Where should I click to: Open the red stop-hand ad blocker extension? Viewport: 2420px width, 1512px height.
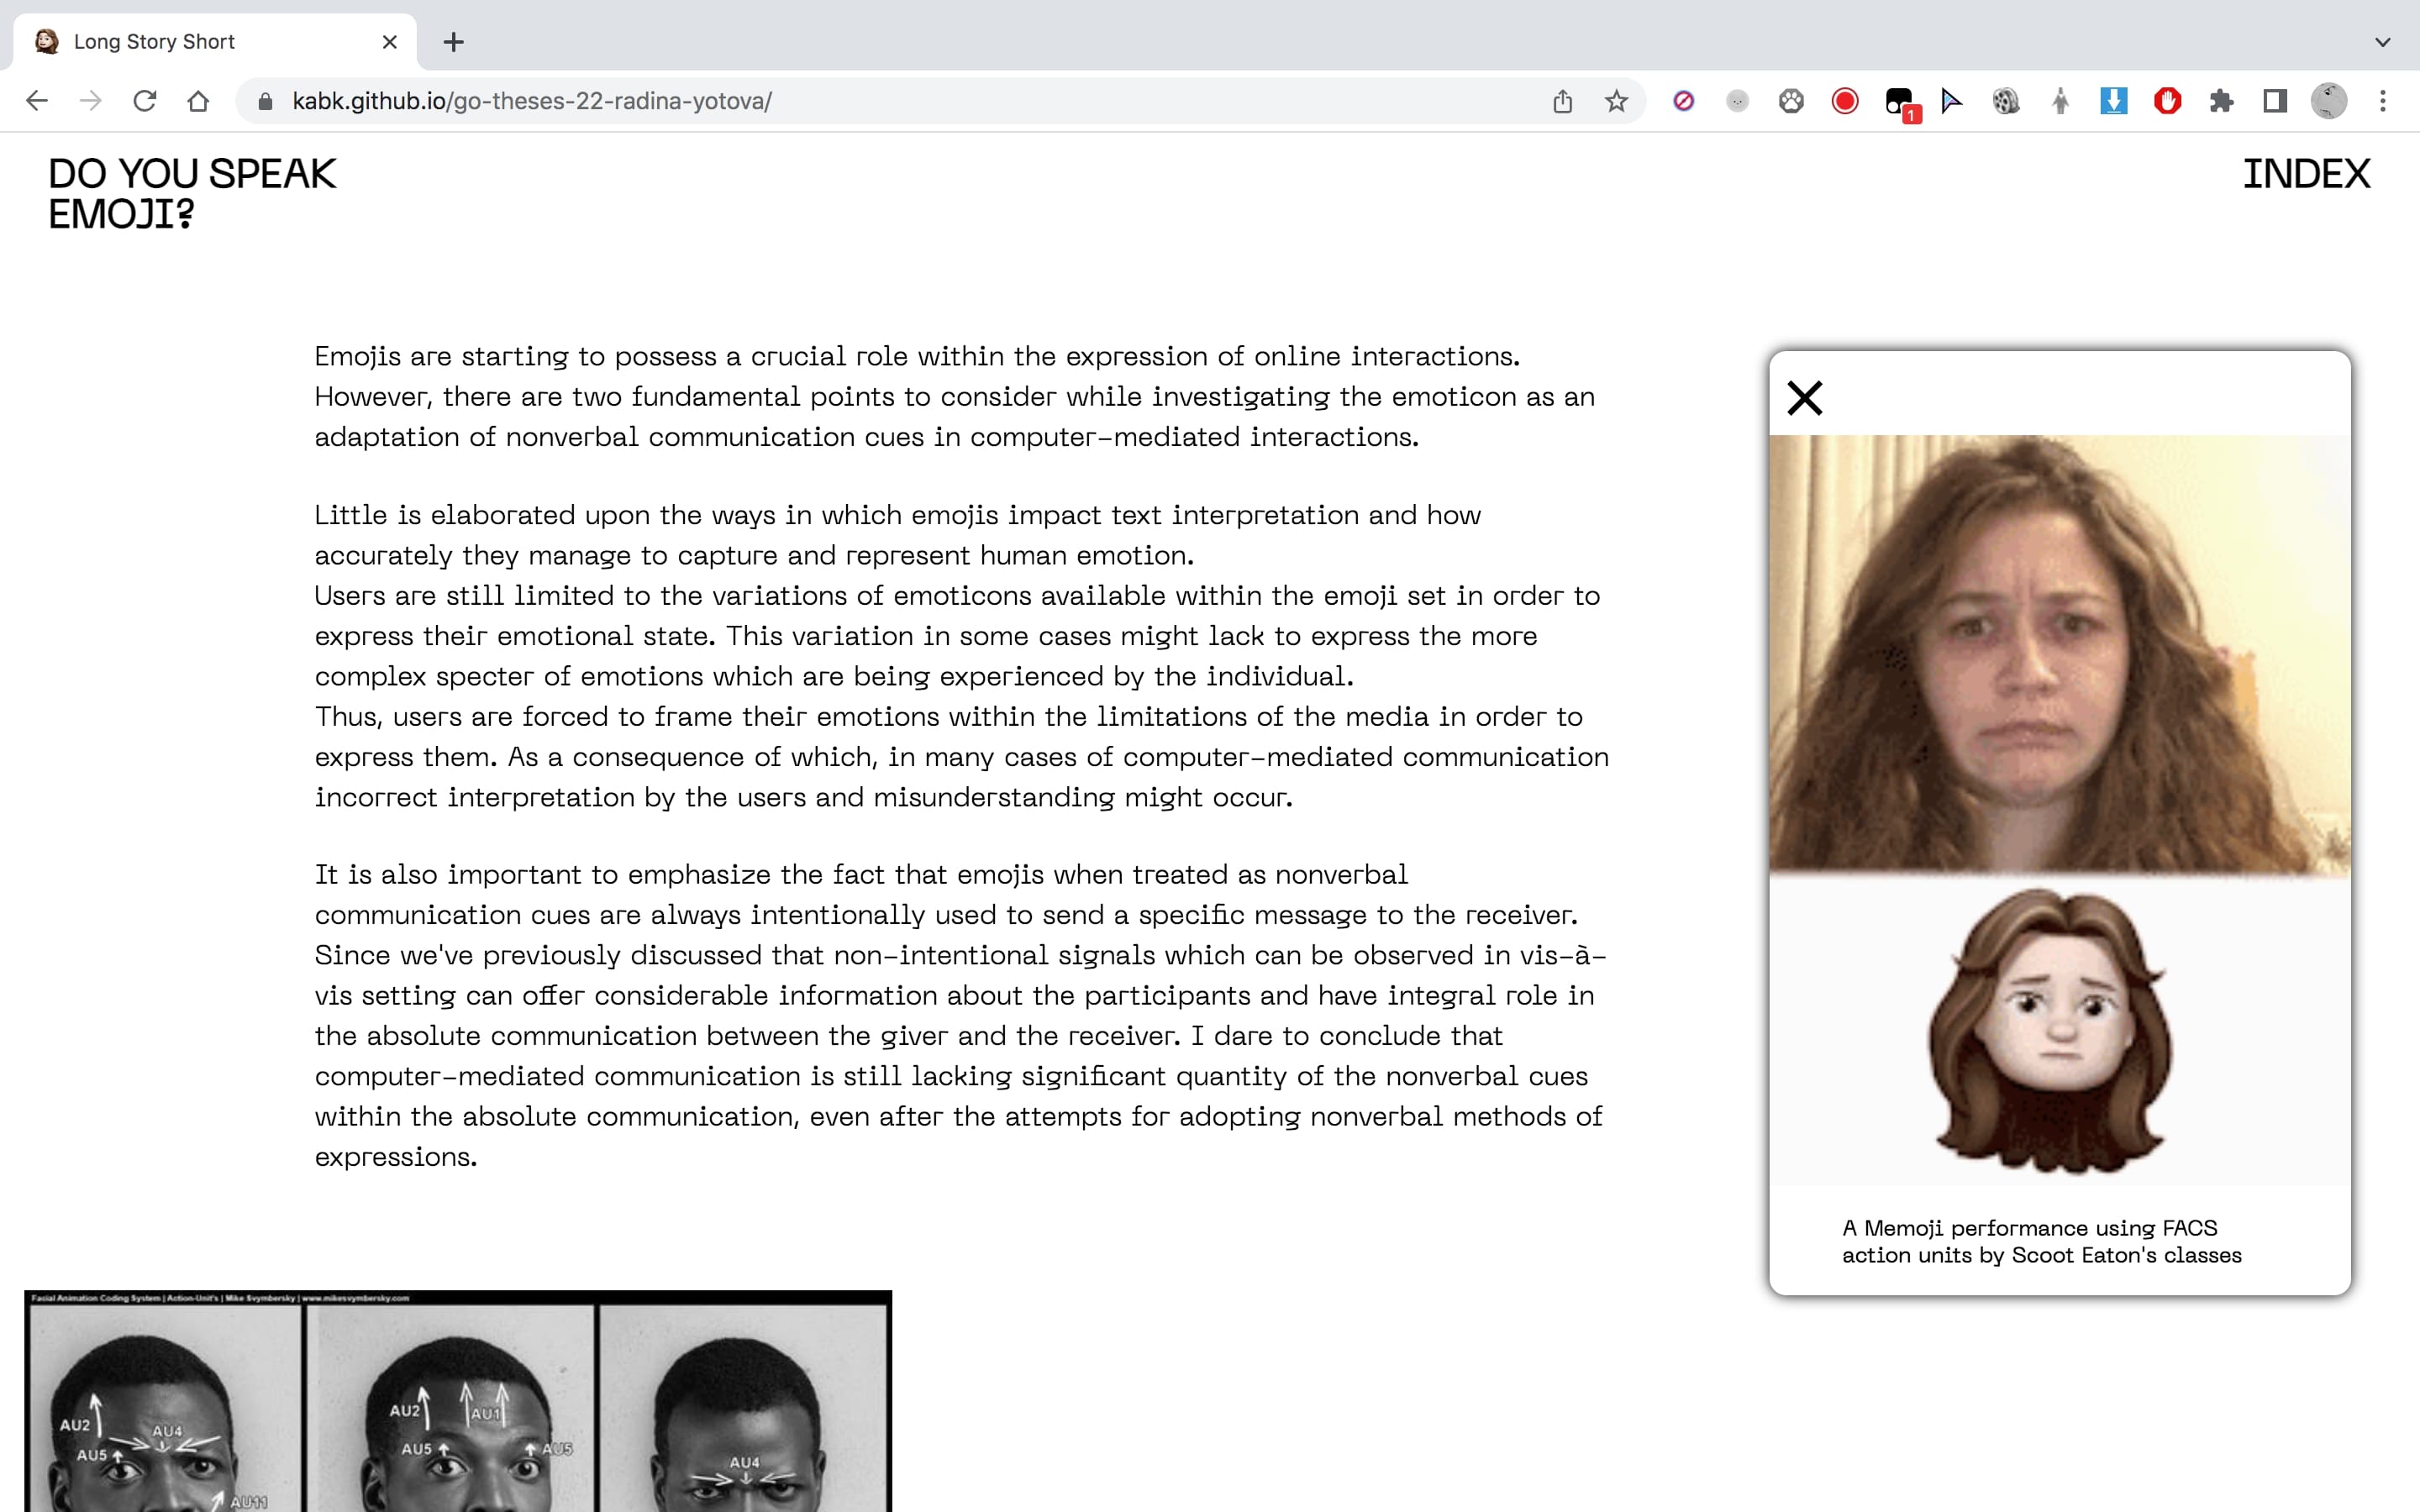point(2167,101)
